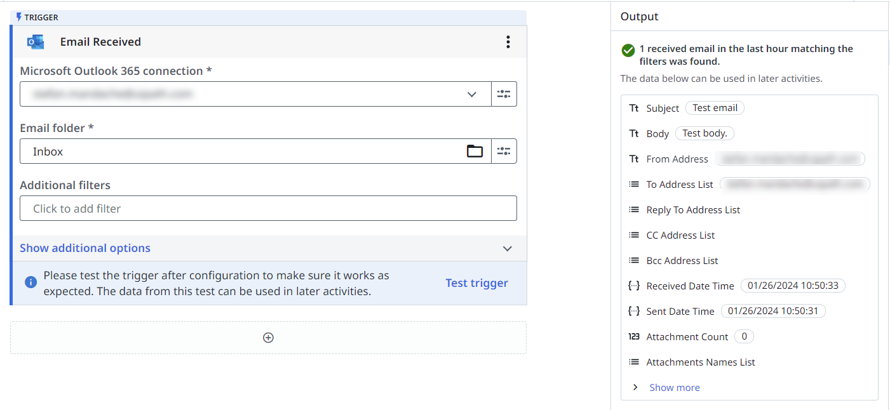Click the options icon beside Email folder field
This screenshot has height=410, width=890.
(504, 151)
